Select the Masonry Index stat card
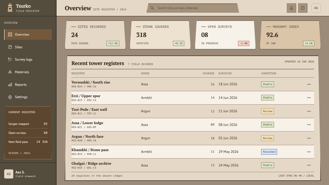This screenshot has height=185, width=329. (x=290, y=35)
